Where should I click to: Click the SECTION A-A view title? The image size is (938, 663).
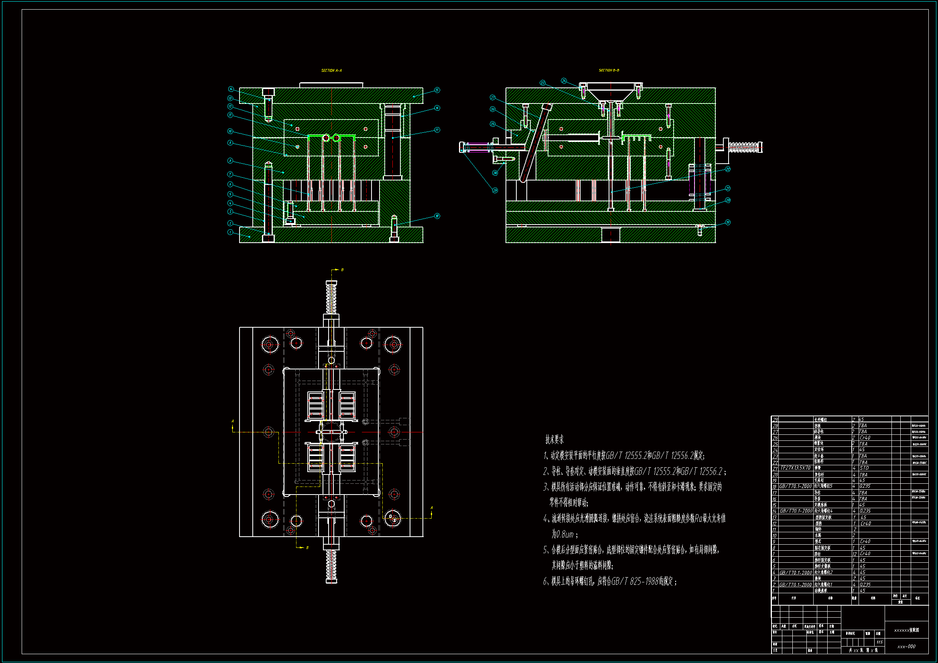pyautogui.click(x=331, y=71)
